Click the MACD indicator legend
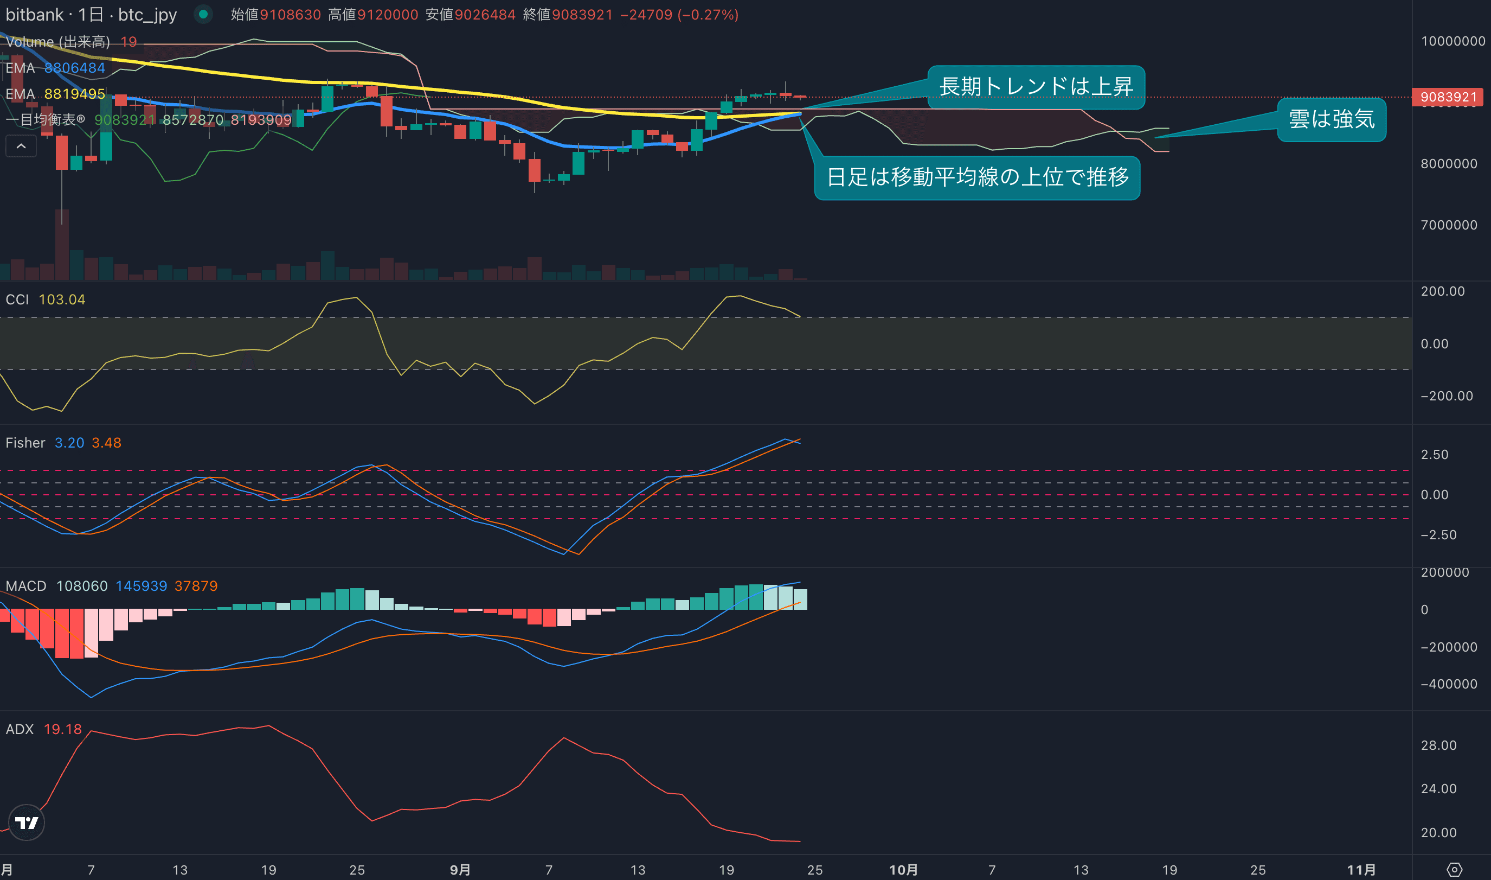The image size is (1491, 880). (26, 586)
